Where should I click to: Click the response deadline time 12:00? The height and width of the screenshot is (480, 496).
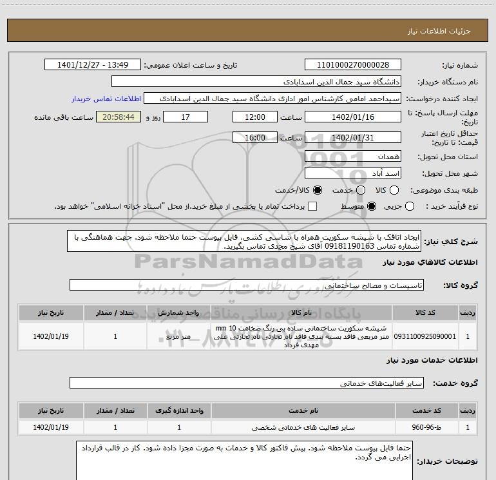(255, 117)
